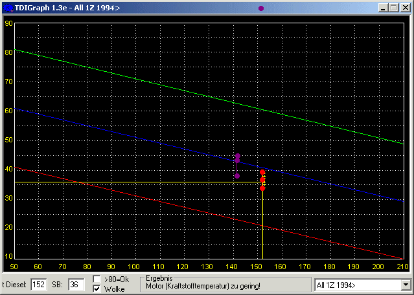Click the topmost purple data point on graph
Screen dimensions: 414x295
238,156
